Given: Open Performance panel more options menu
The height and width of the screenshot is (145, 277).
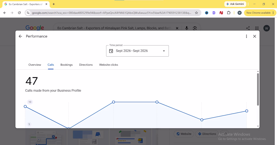Looking at the screenshot, I should 247,36.
